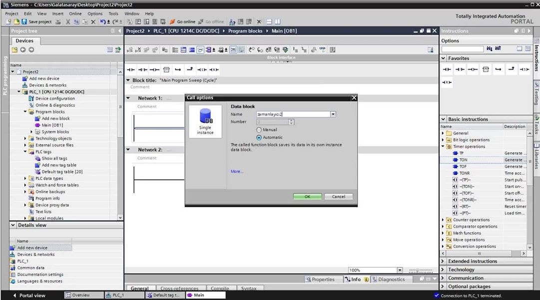Viewport: 540px width, 300px height.
Task: Click the reset coil favorite in Instructions
Action: click(447, 82)
